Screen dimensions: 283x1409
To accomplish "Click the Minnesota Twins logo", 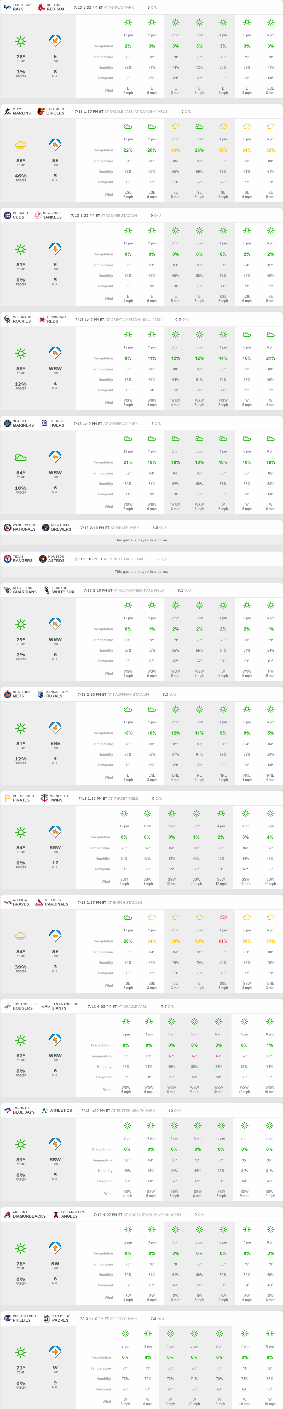I will (44, 799).
